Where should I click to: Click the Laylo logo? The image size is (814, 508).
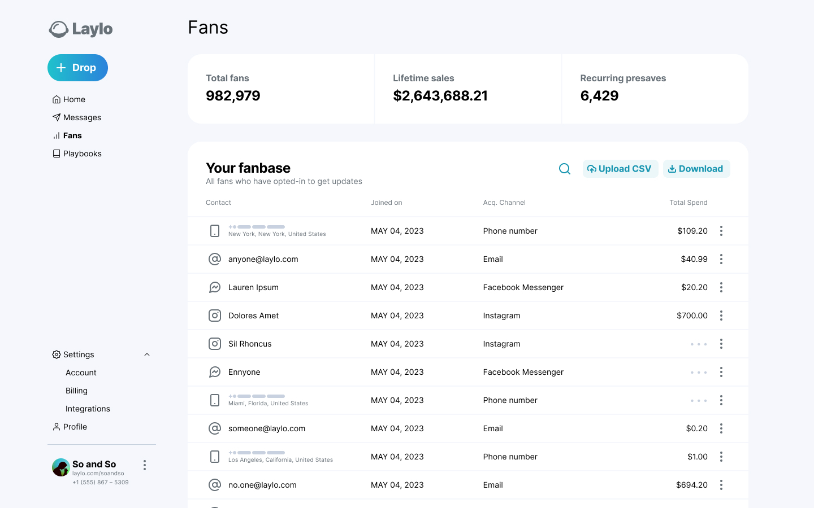pos(81,29)
